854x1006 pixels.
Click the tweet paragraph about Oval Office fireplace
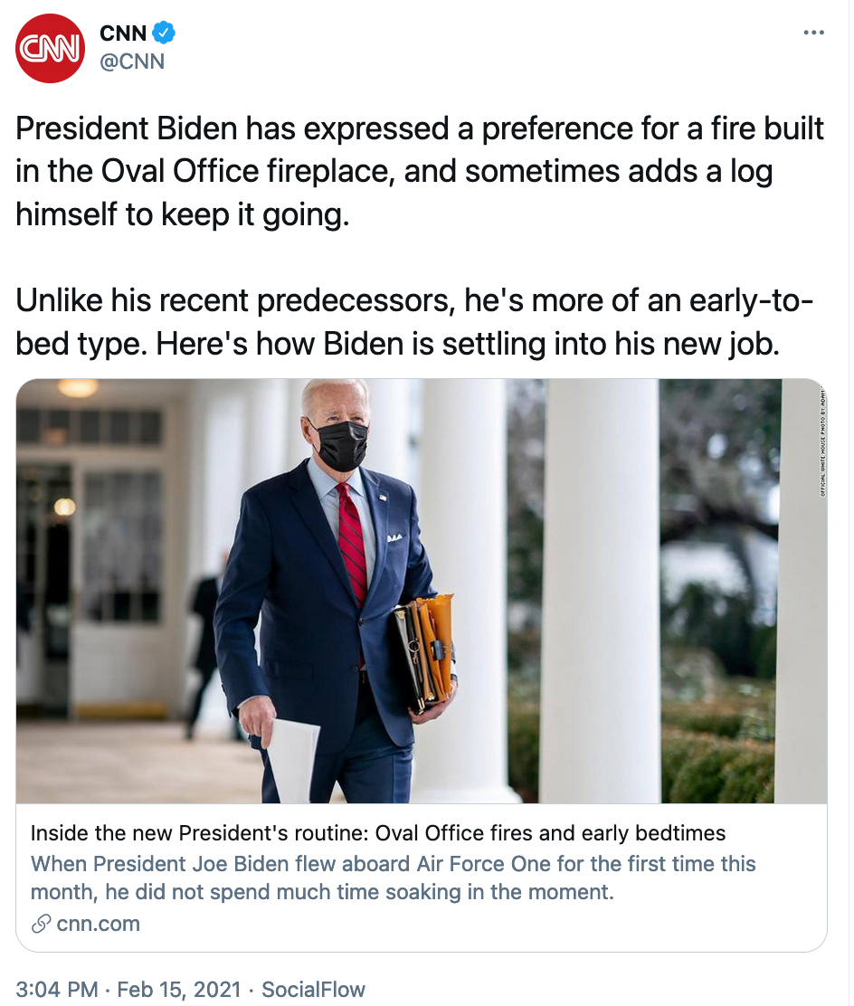pyautogui.click(x=420, y=172)
